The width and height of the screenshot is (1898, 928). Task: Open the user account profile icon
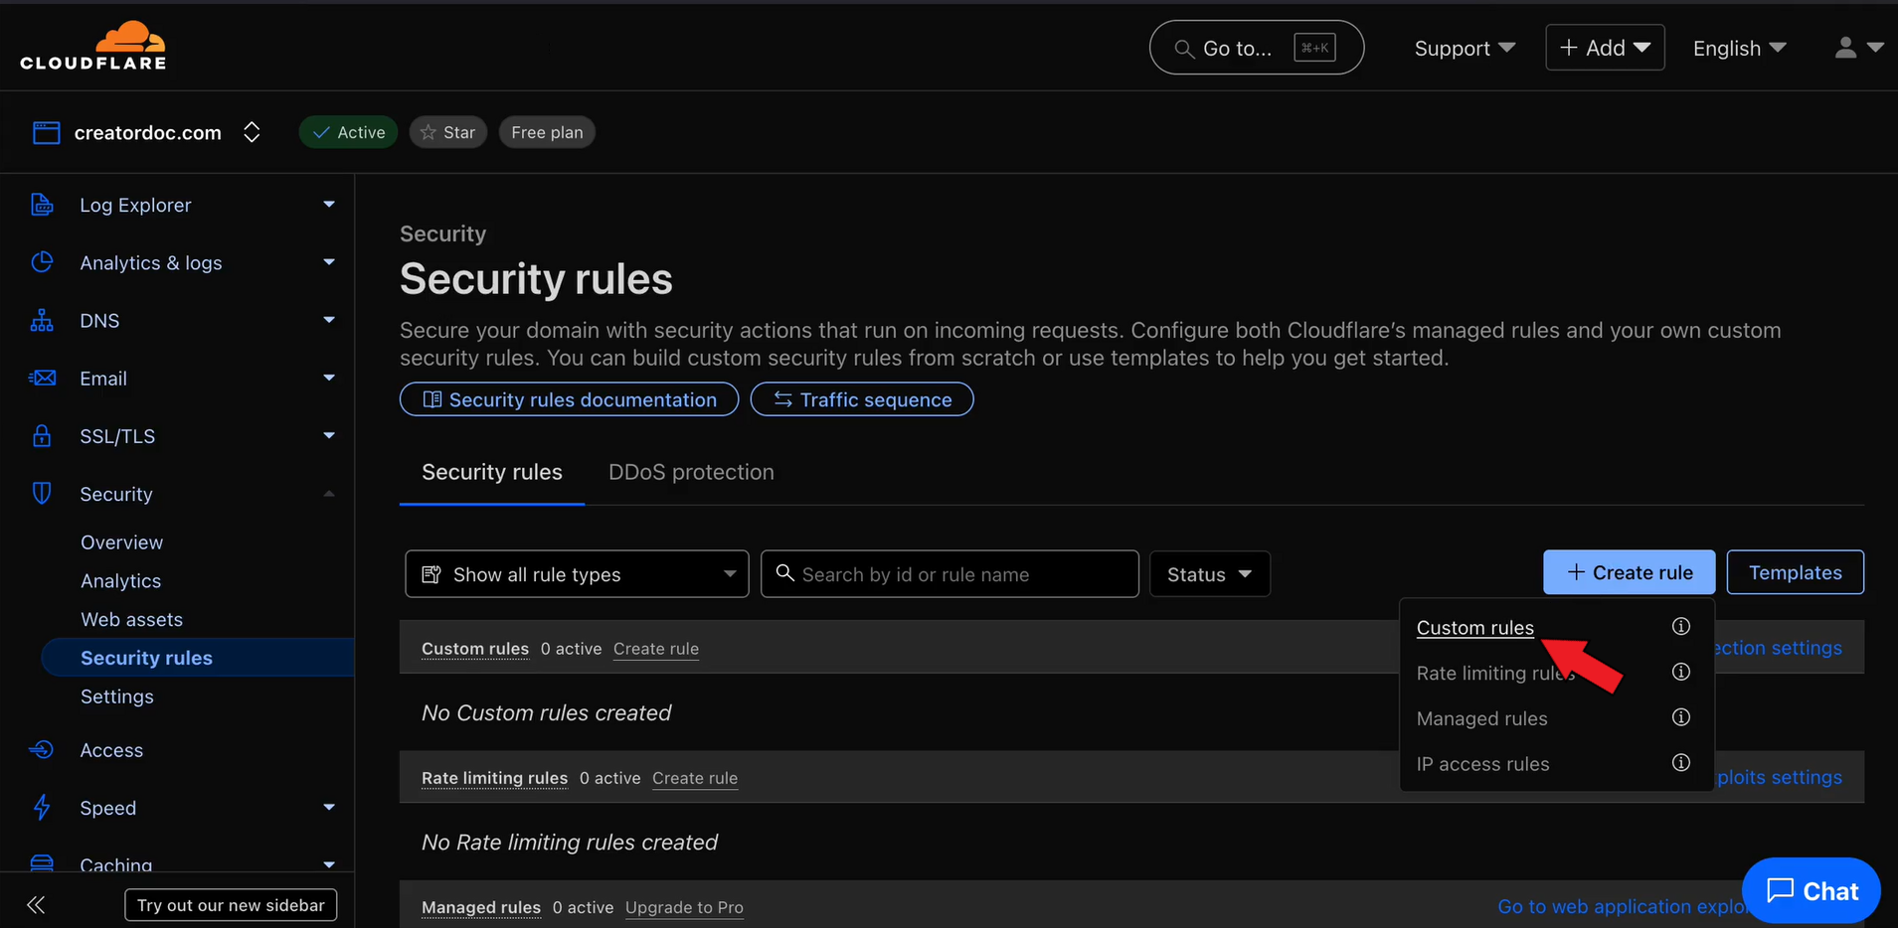click(1845, 48)
